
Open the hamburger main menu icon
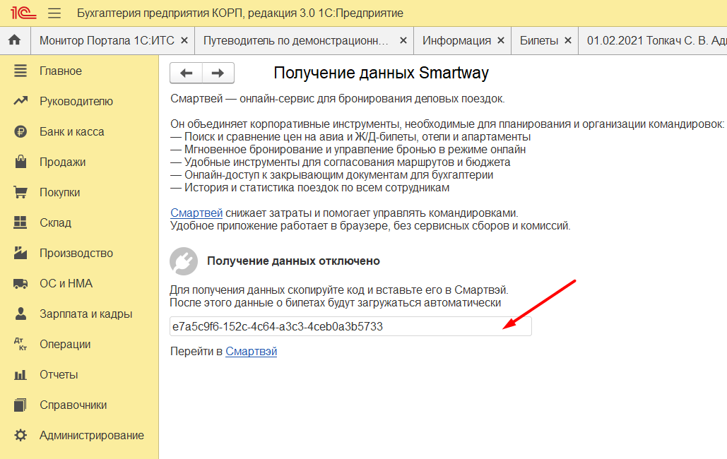[x=54, y=12]
